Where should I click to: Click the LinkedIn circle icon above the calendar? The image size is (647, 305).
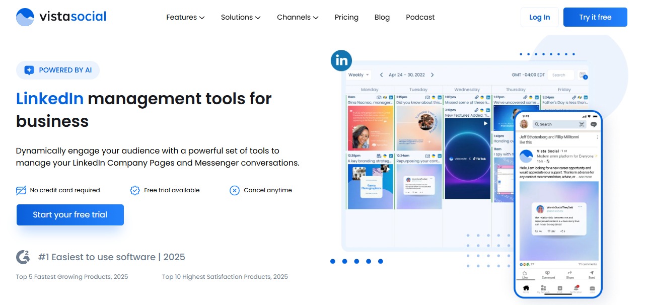(341, 60)
